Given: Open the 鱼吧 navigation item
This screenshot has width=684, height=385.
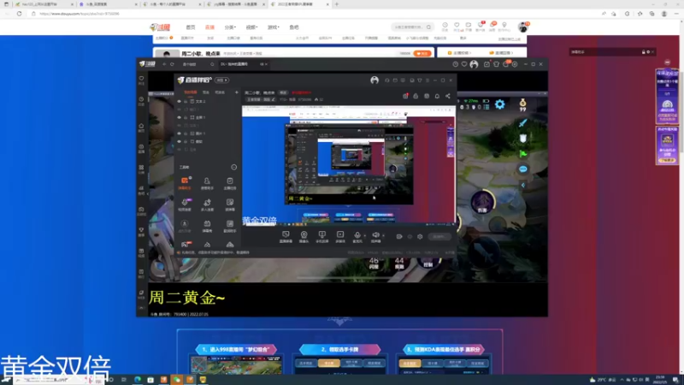Looking at the screenshot, I should (x=294, y=27).
